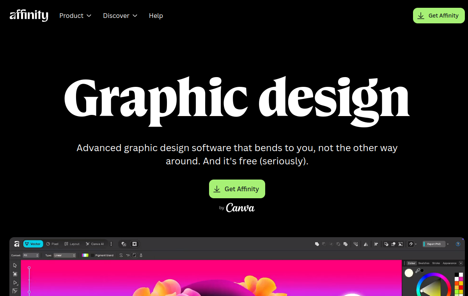468x296 pixels.
Task: Click the top gradient handle on canvas
Action: 29,268
